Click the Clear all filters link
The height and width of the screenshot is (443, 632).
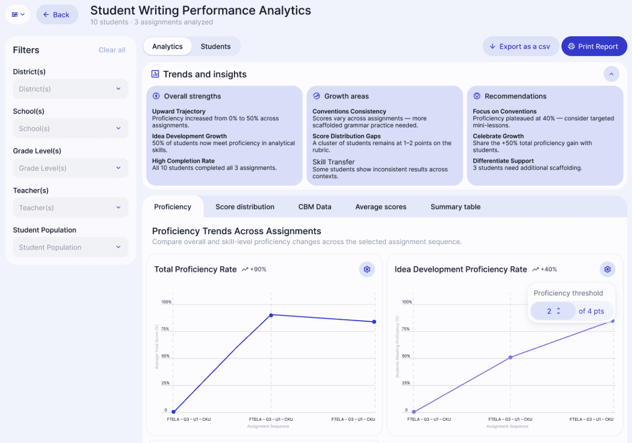(112, 50)
